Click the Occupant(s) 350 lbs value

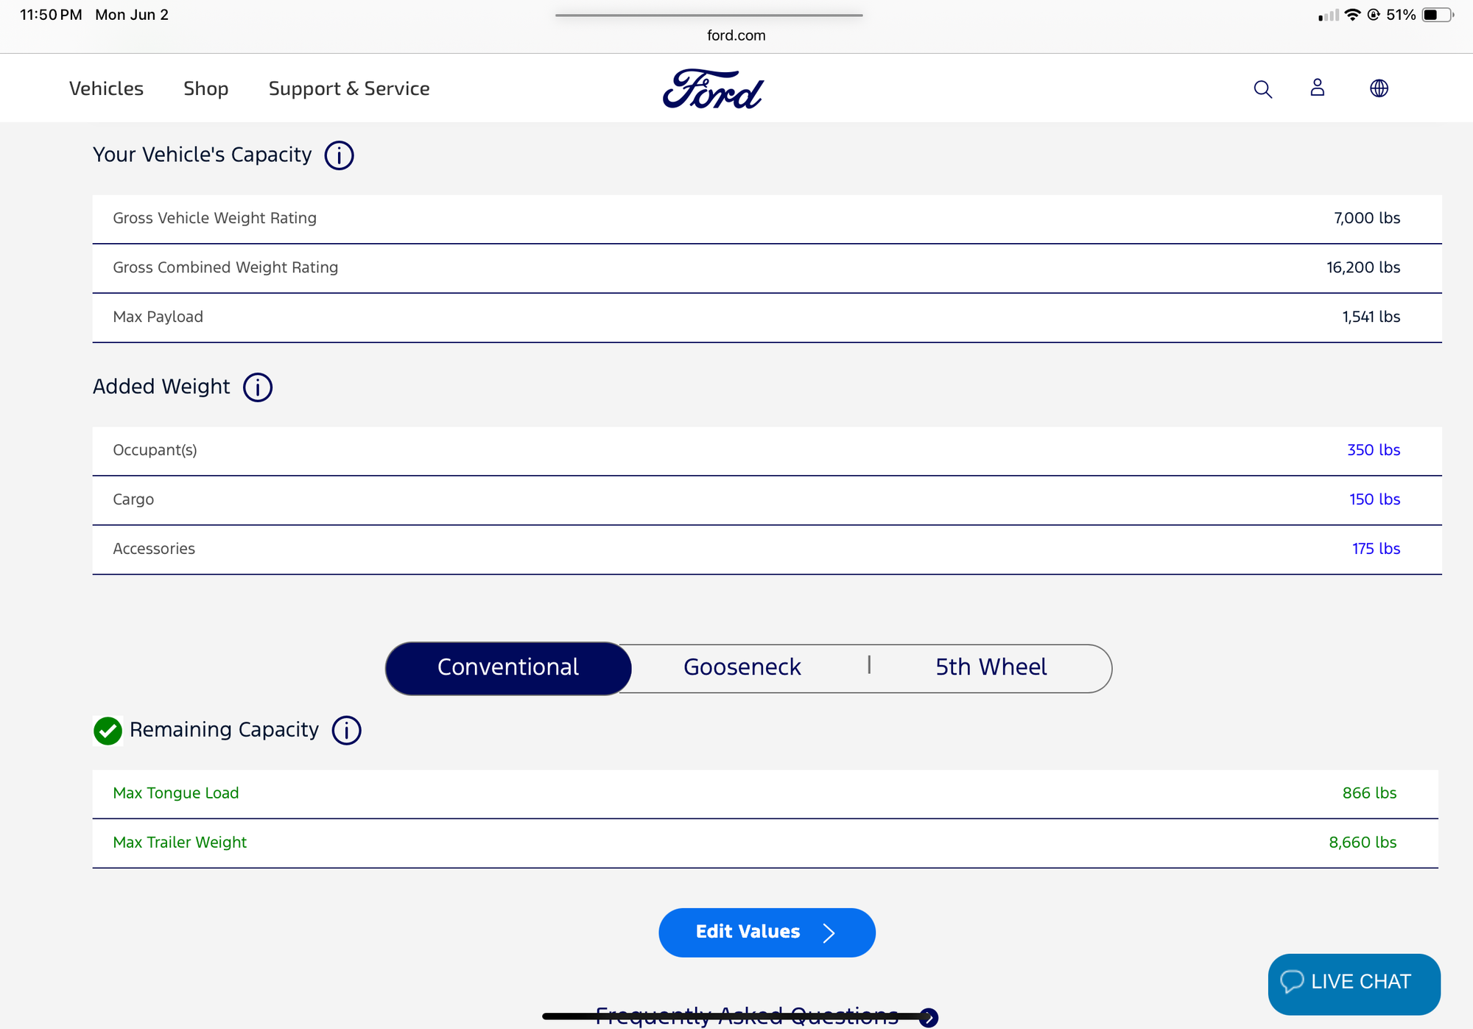pos(1373,450)
